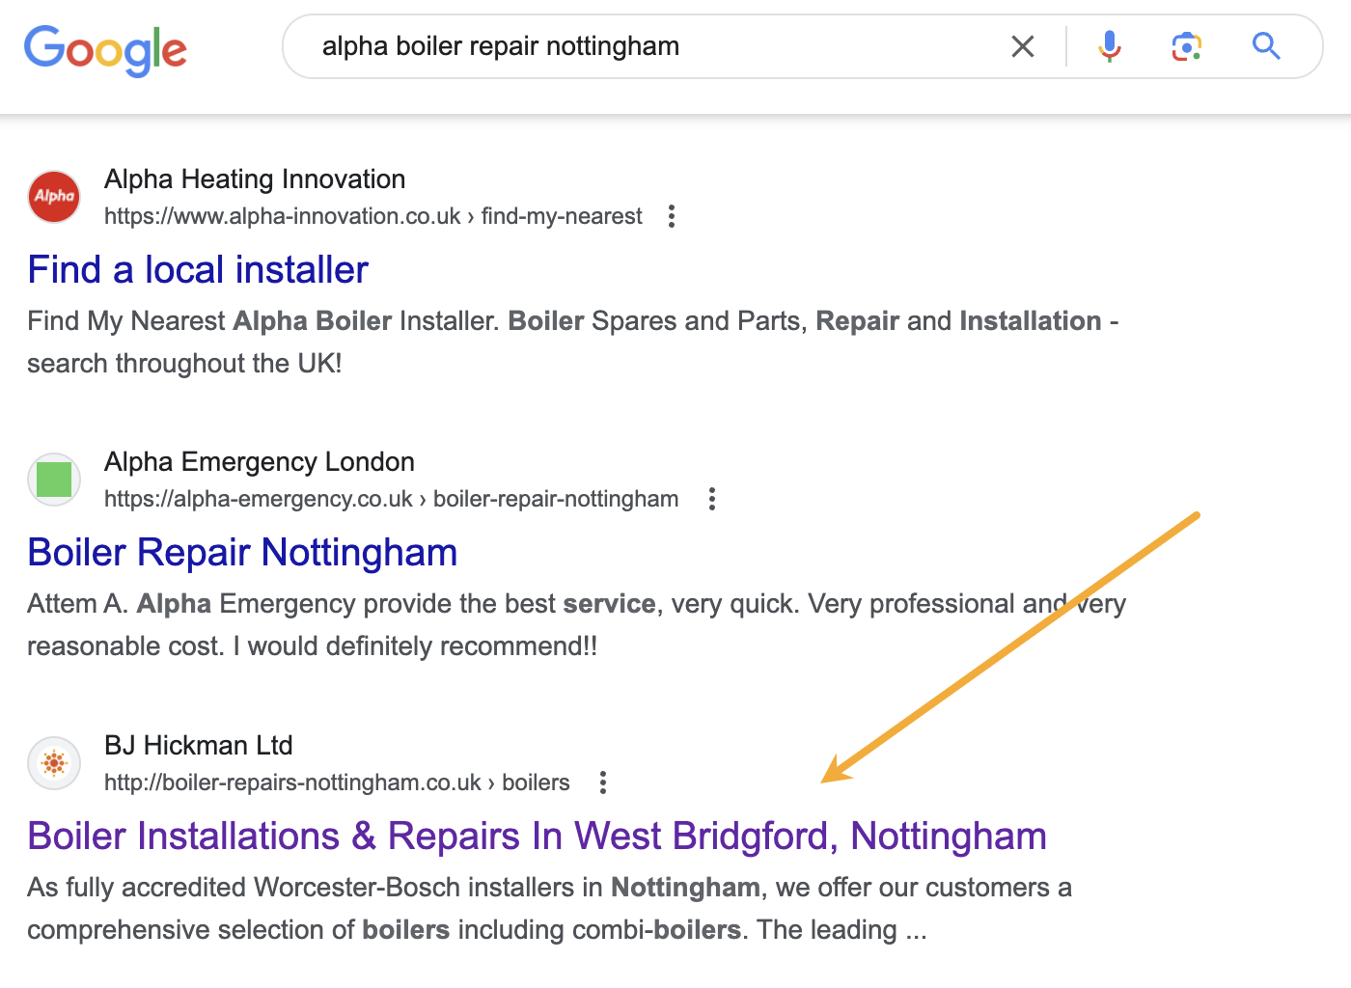Image resolution: width=1351 pixels, height=988 pixels.
Task: Click the blue search magnifier icon
Action: click(x=1265, y=45)
